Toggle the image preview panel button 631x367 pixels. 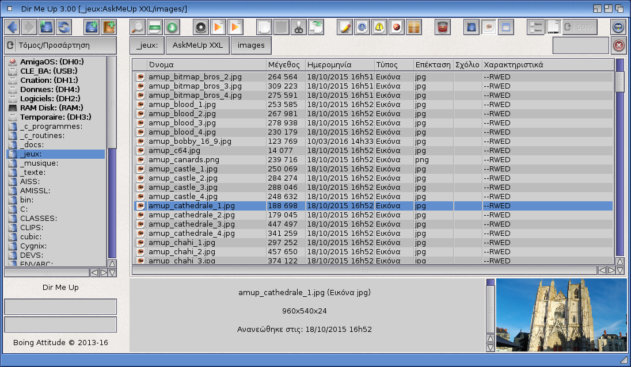point(489,27)
